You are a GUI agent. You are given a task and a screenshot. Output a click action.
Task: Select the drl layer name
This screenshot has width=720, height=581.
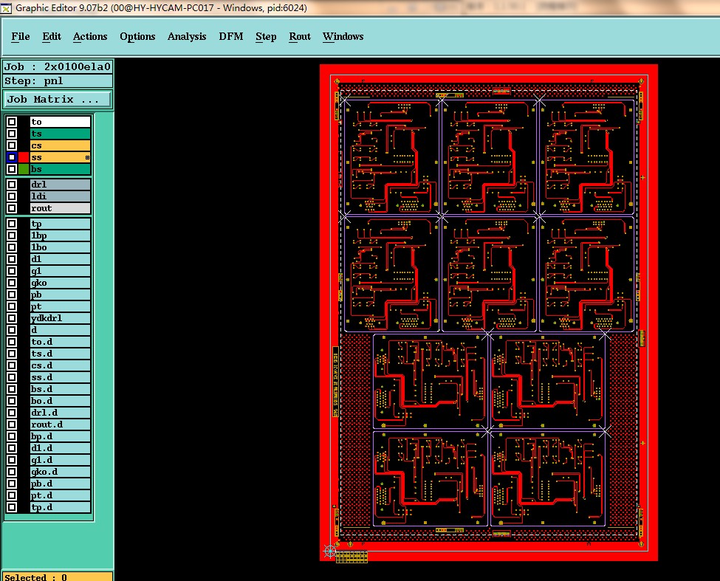coord(60,185)
